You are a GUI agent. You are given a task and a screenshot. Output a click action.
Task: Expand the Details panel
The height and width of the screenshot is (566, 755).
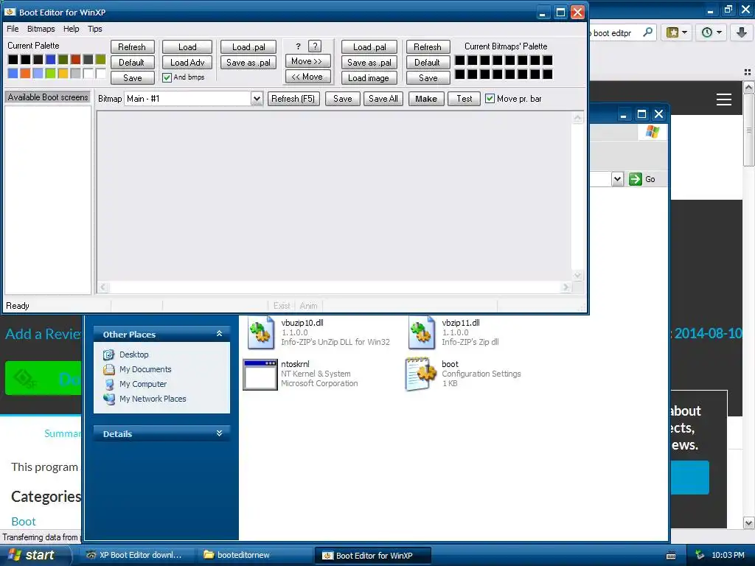pos(219,433)
